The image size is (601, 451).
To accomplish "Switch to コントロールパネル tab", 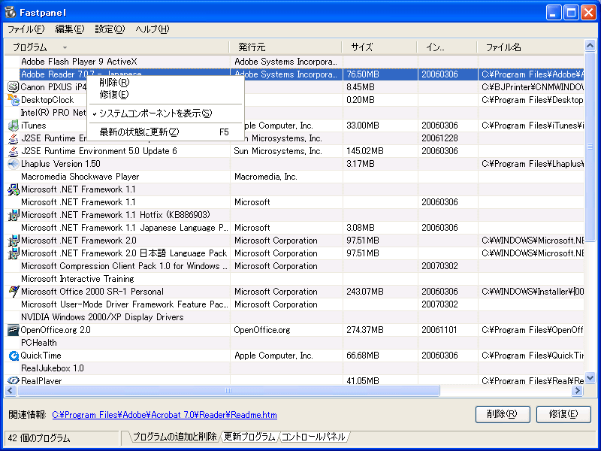I will point(313,437).
